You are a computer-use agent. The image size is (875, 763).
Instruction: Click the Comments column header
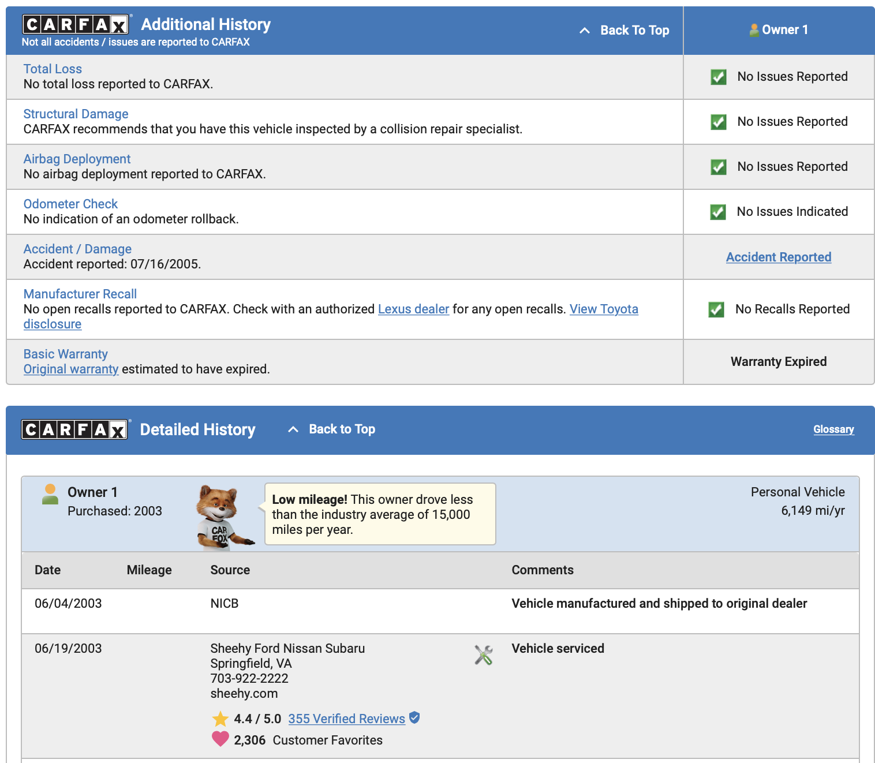543,570
